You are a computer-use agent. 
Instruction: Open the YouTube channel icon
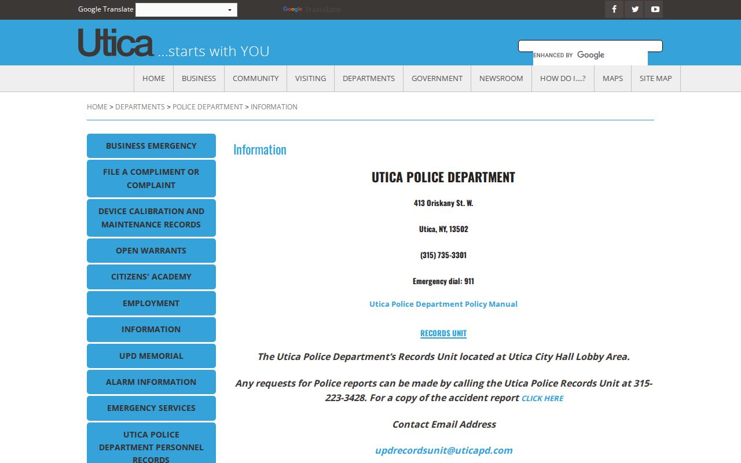pyautogui.click(x=654, y=9)
